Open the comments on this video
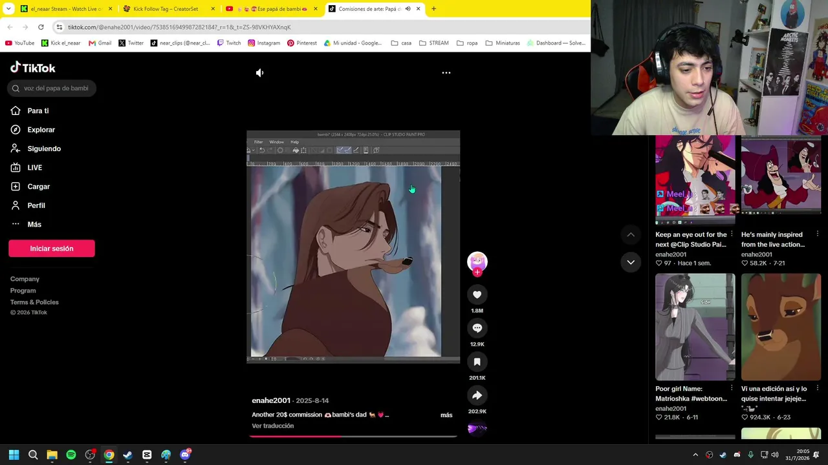Image resolution: width=828 pixels, height=465 pixels. 477,328
